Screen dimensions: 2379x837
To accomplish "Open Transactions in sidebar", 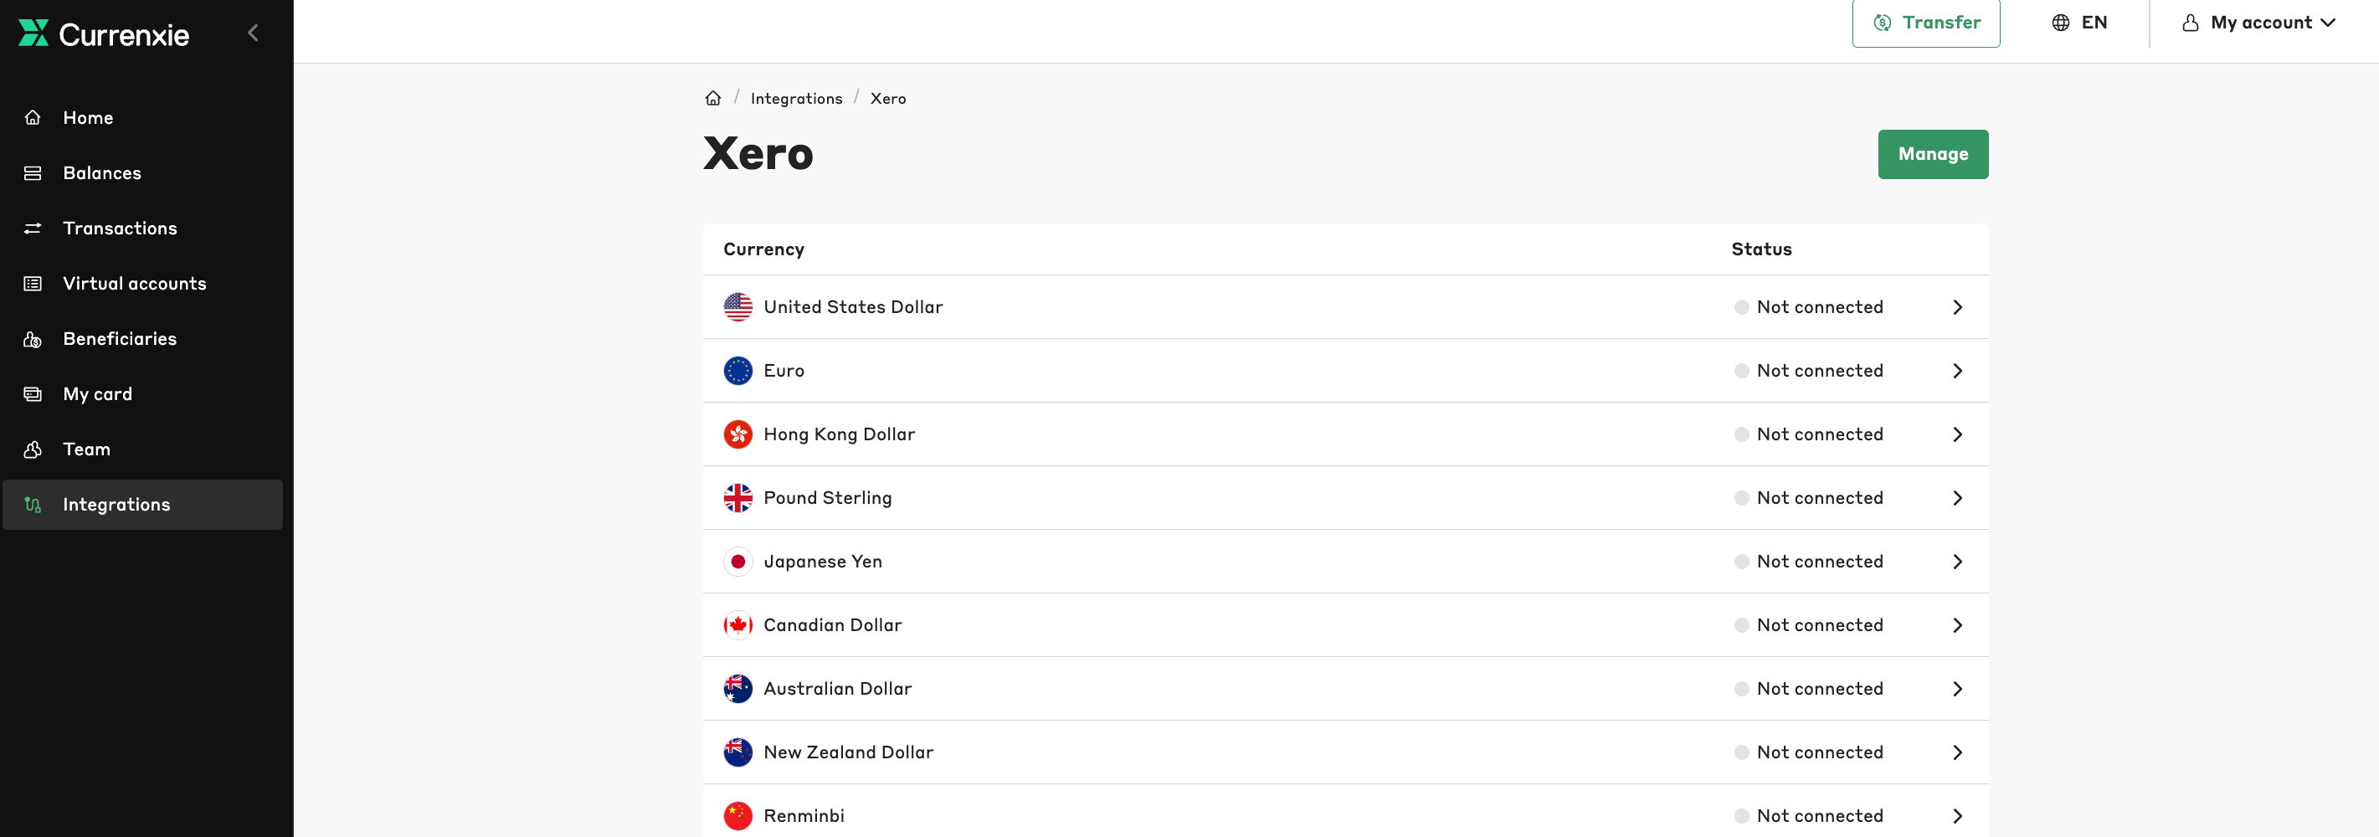I will [x=143, y=229].
